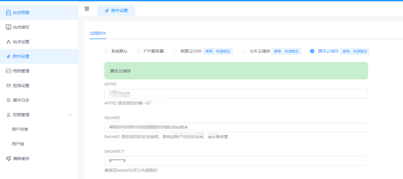Click the SecretID field label
Viewport: 403px width, 179px height.
point(112,118)
